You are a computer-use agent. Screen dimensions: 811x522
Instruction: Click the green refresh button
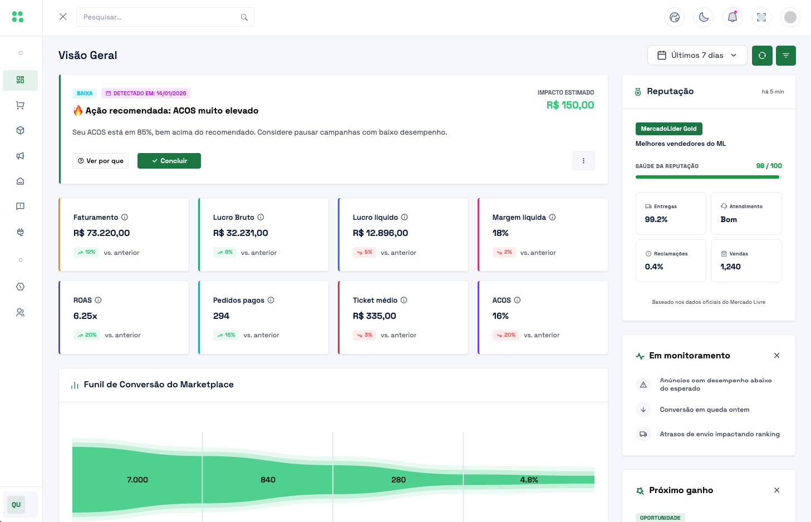[x=762, y=56]
